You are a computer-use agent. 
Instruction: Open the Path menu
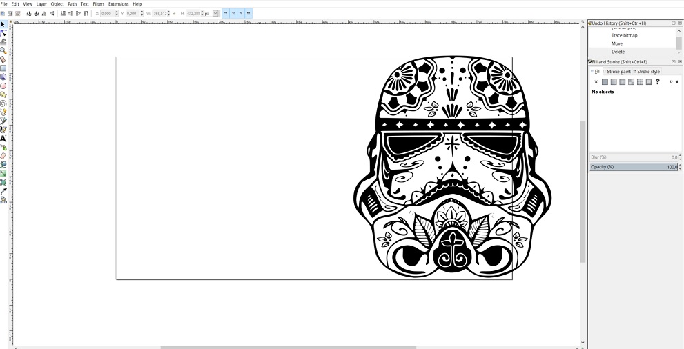pos(72,4)
